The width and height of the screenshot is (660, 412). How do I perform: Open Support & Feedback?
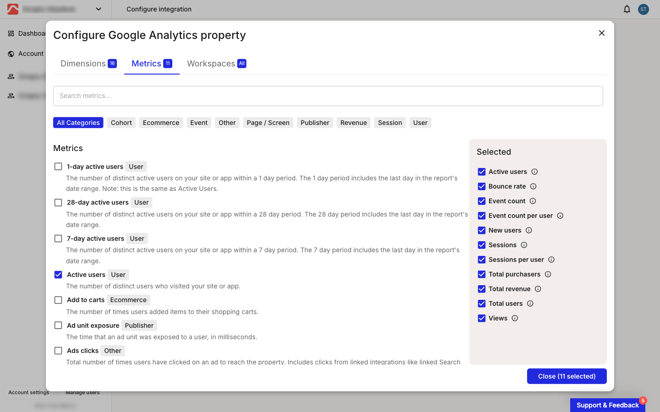608,405
